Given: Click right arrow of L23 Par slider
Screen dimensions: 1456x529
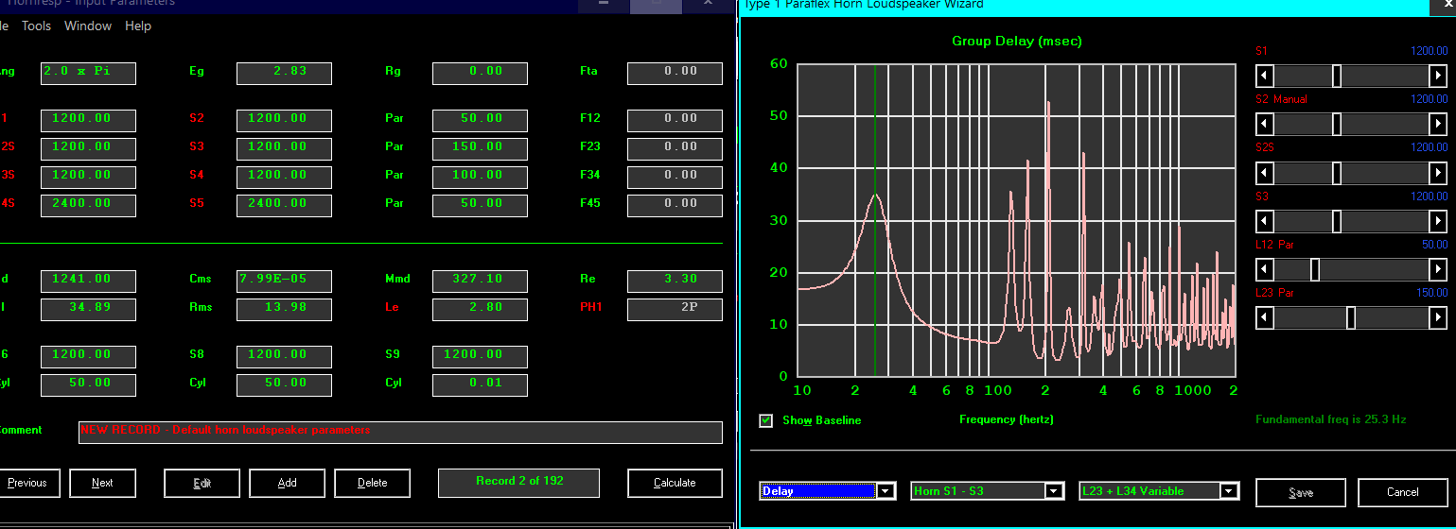Looking at the screenshot, I should [1438, 317].
